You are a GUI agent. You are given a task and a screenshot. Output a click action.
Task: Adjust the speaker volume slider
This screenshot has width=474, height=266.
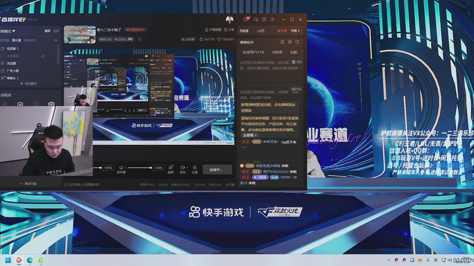tap(139, 168)
